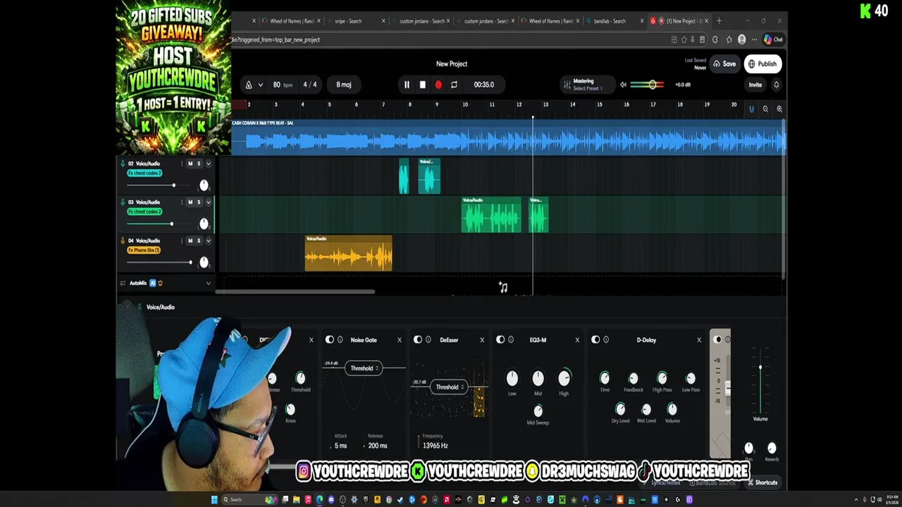Bypass the Noise Gate effect
The width and height of the screenshot is (902, 507).
pyautogui.click(x=329, y=340)
